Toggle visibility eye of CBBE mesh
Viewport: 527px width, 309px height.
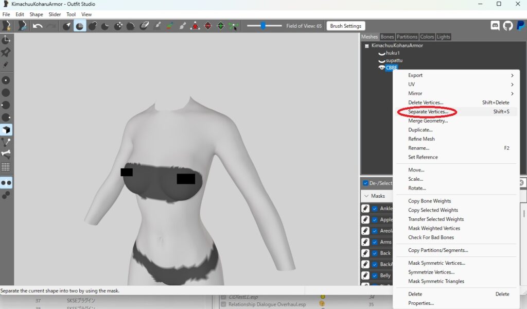click(381, 67)
